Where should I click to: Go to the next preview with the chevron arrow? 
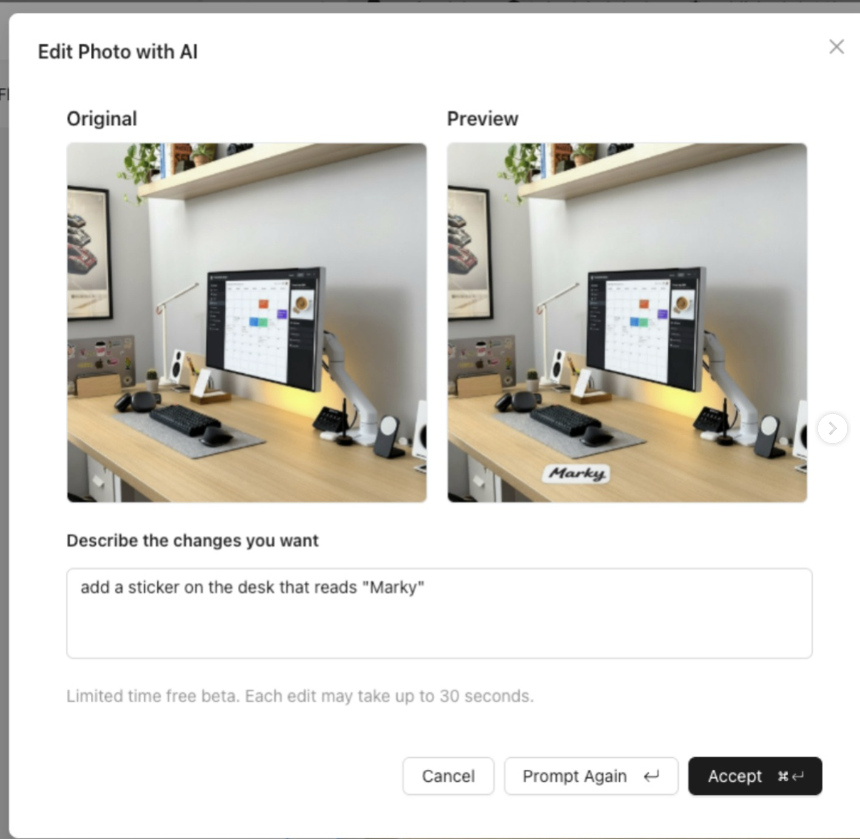point(832,429)
